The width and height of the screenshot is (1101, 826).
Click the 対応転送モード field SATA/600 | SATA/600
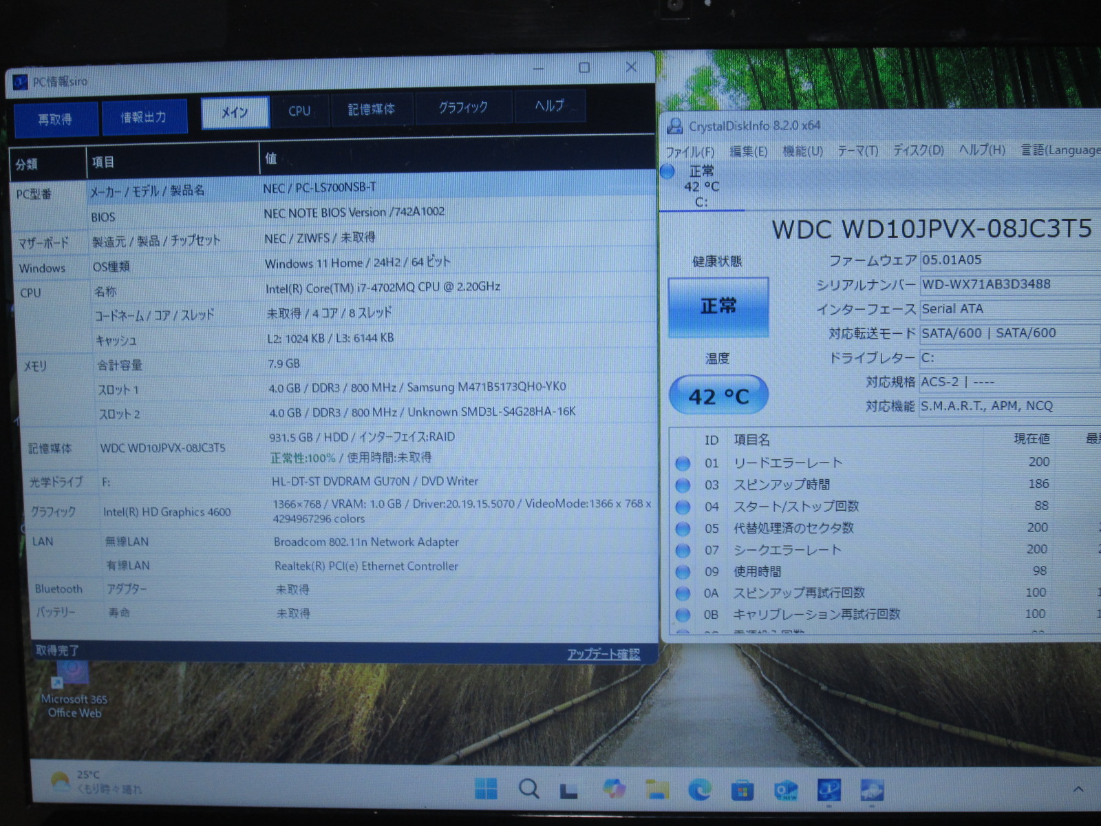coord(1010,333)
